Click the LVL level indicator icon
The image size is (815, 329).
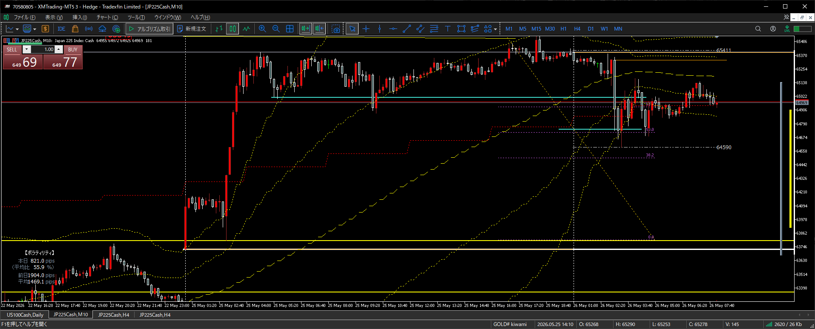pyautogui.click(x=787, y=29)
